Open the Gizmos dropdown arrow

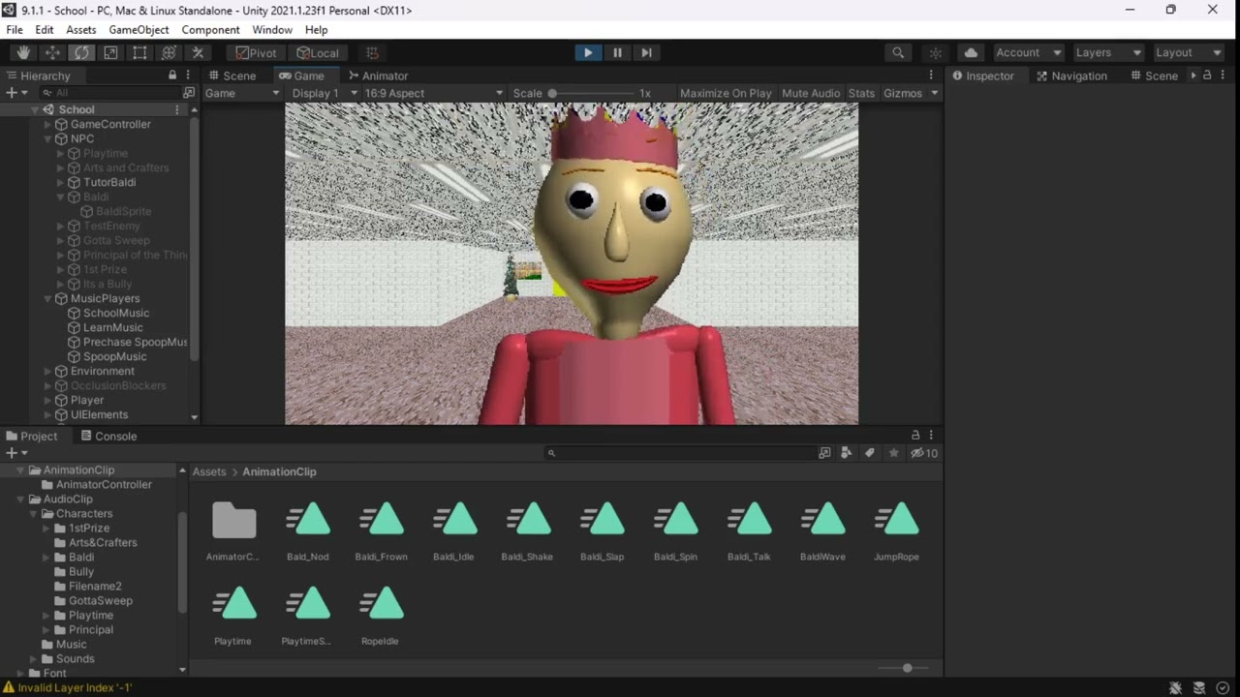(934, 93)
